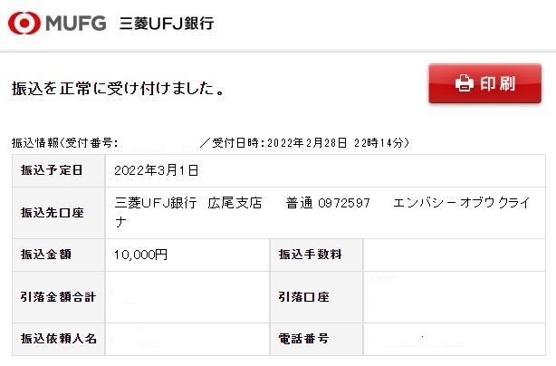Click the 広尾支店 branch name

235,203
